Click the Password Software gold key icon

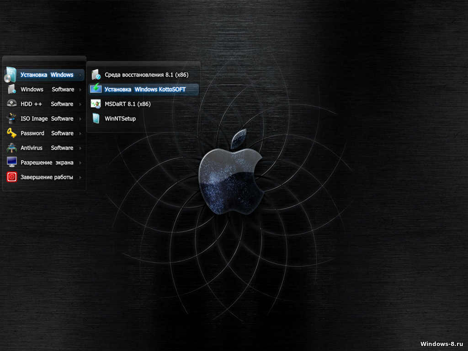tap(11, 133)
